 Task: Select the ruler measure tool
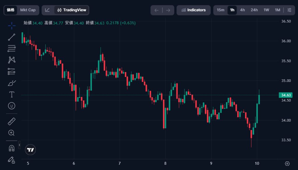(12, 121)
